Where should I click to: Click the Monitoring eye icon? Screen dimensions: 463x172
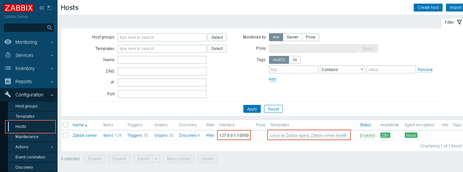tap(8, 42)
